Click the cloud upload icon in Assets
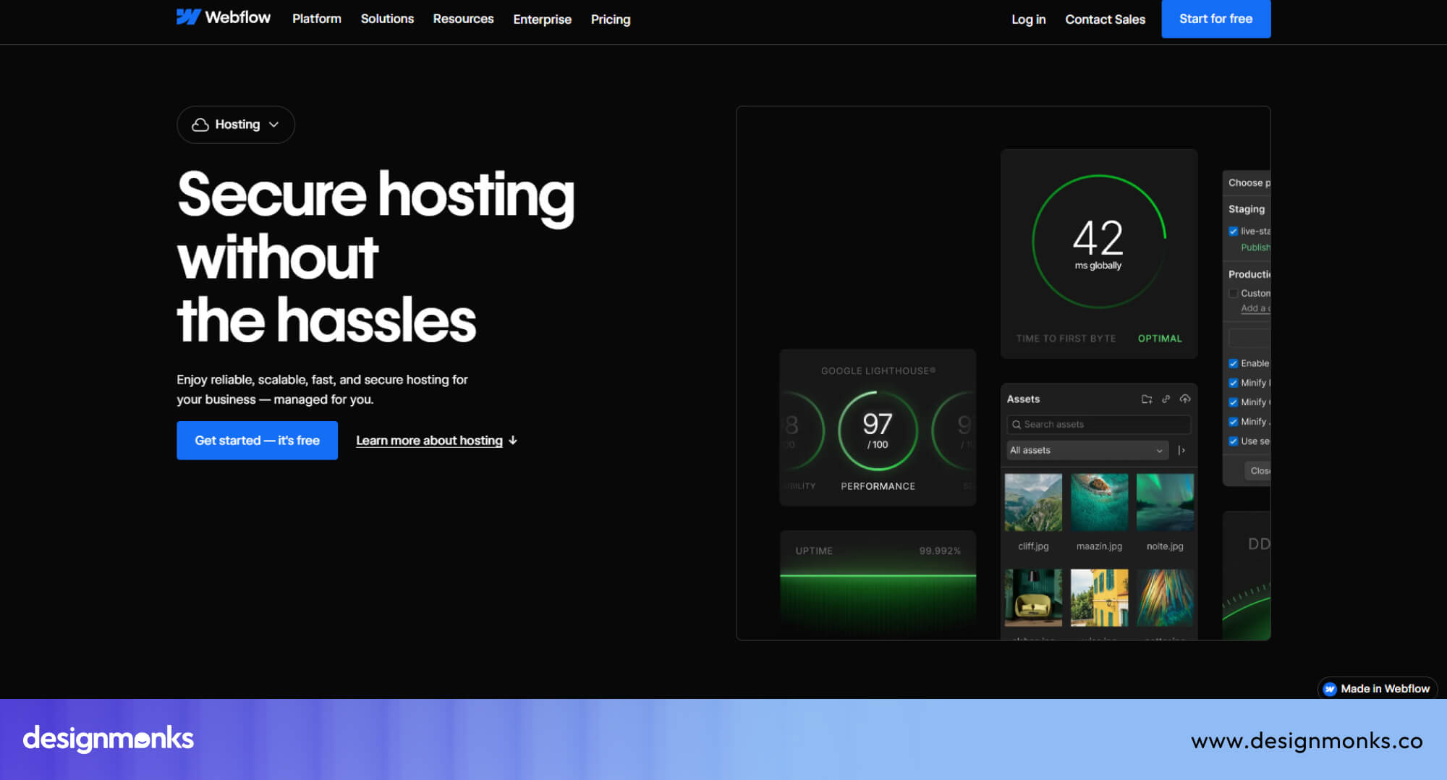Viewport: 1447px width, 780px height. (x=1185, y=399)
